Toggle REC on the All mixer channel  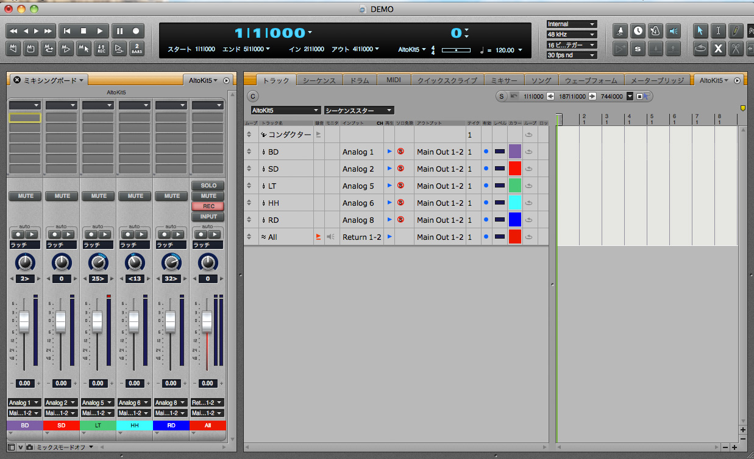tap(208, 206)
